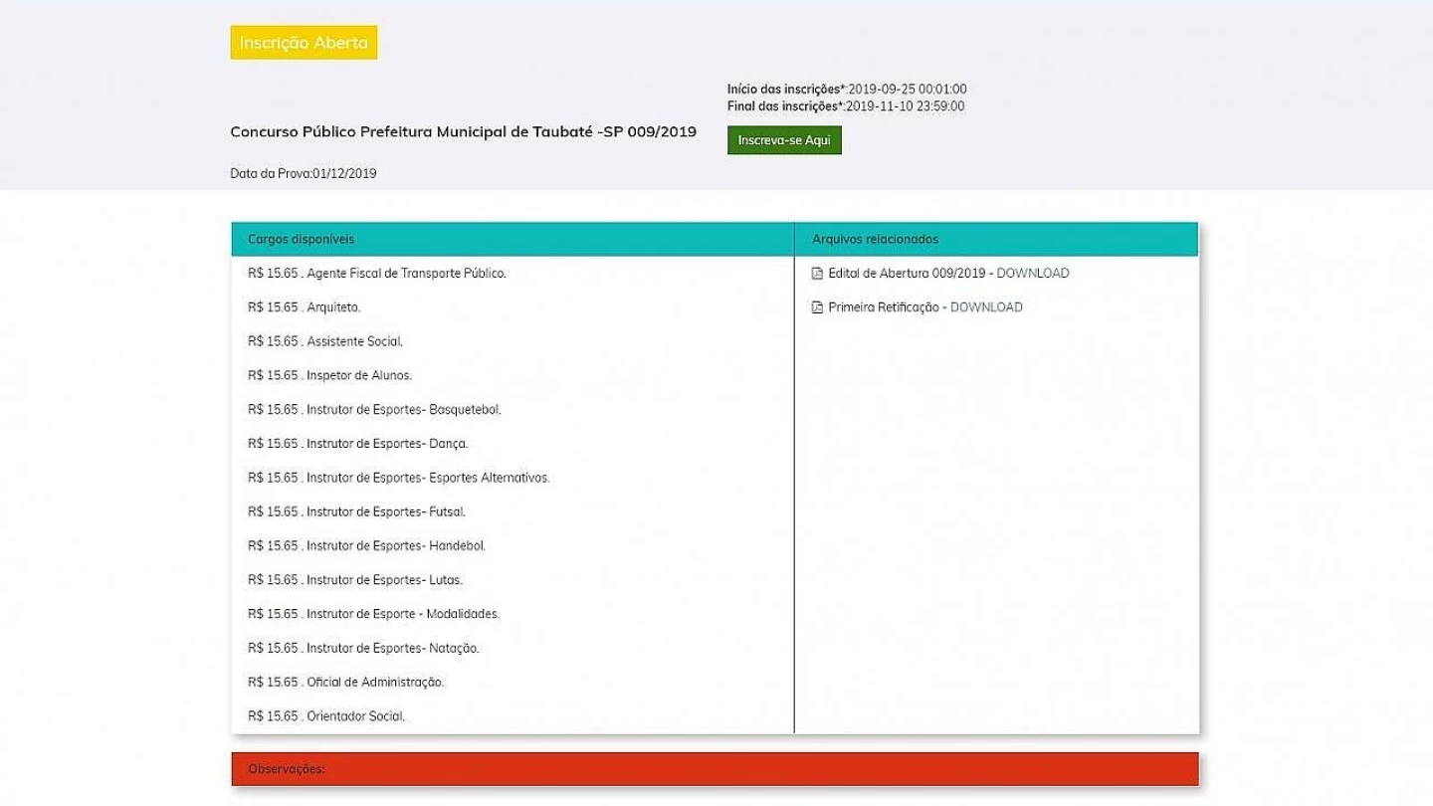1433x806 pixels.
Task: Click the green Inscreva-se Aqui button
Action: pos(784,140)
